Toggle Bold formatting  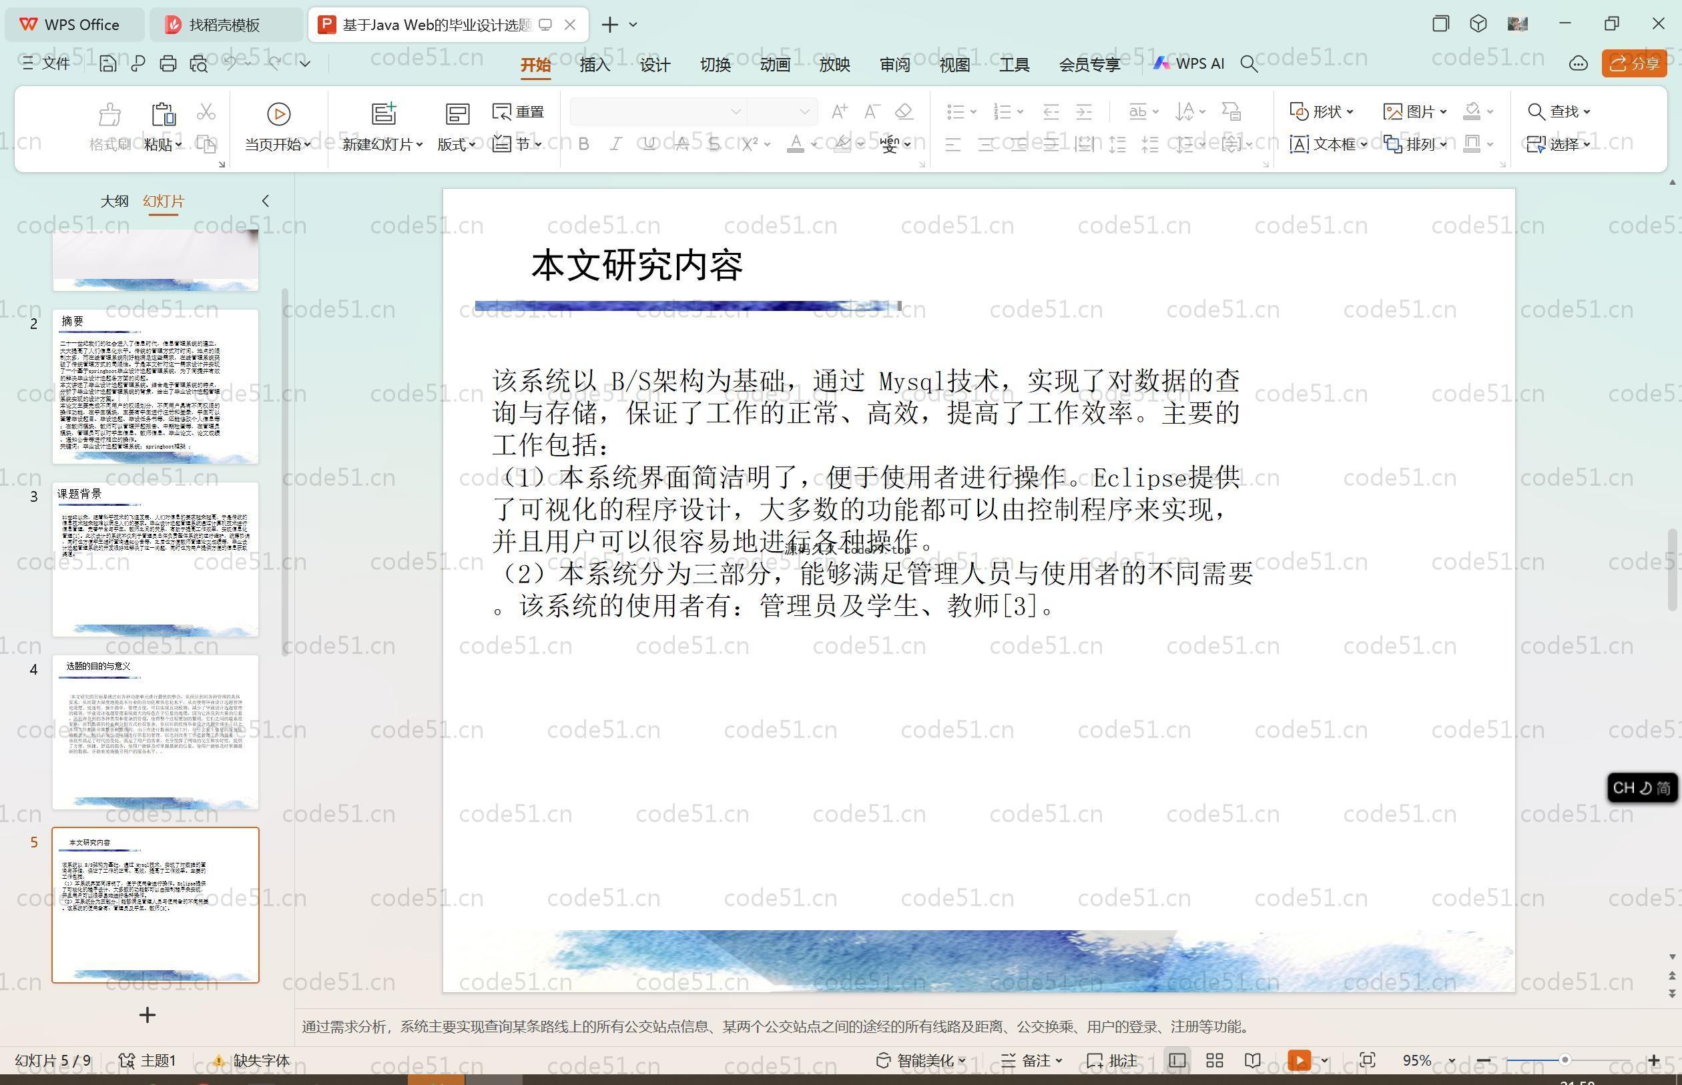[x=583, y=144]
